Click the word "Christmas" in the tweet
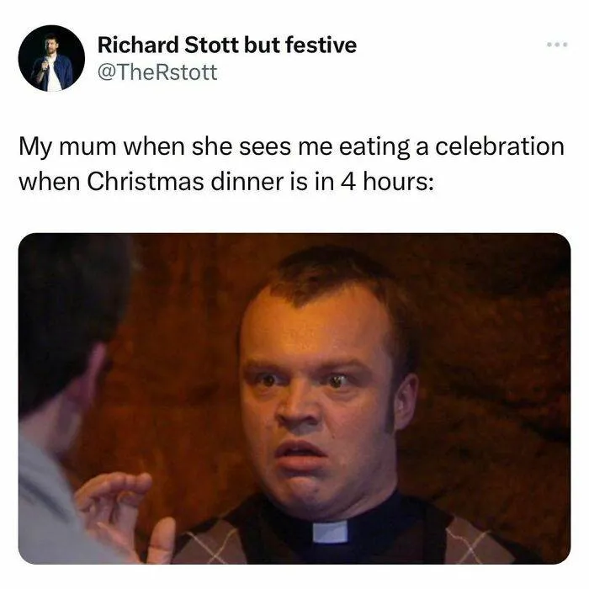 point(146,182)
